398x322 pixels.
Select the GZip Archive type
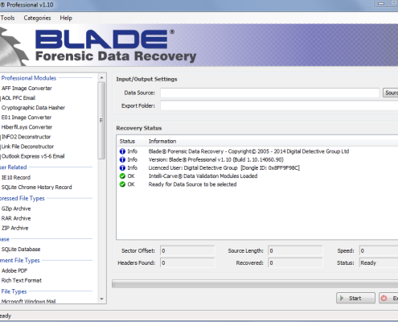[16, 208]
